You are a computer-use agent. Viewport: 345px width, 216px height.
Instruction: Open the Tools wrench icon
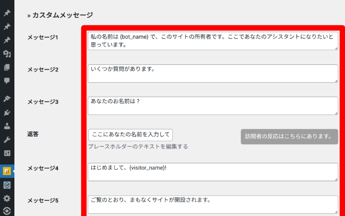pos(7,140)
